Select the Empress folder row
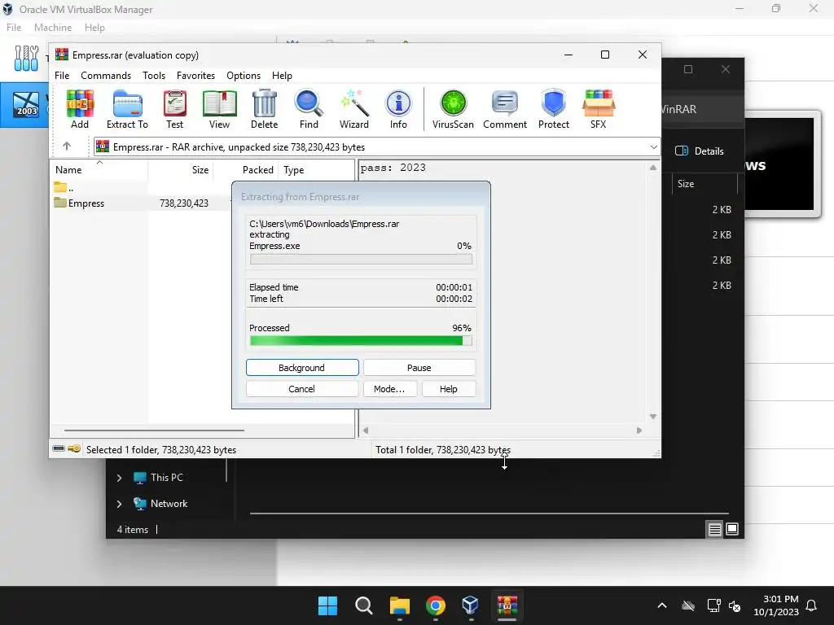Screen dimensions: 834x625 (141, 203)
